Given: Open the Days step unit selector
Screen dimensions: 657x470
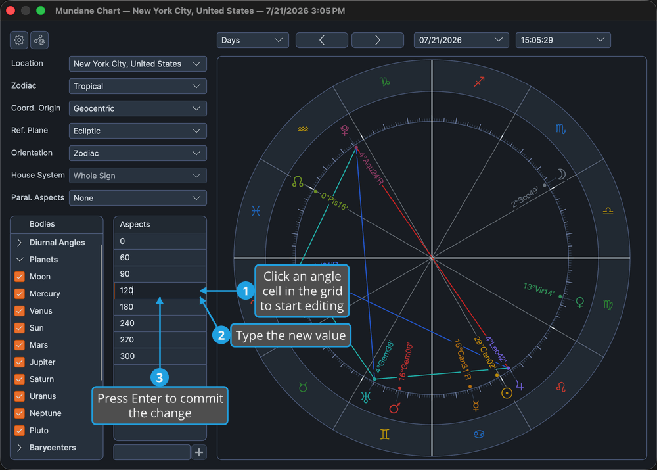Looking at the screenshot, I should [x=253, y=40].
